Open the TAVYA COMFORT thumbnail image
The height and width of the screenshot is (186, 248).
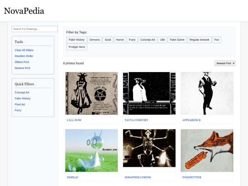click(x=149, y=93)
